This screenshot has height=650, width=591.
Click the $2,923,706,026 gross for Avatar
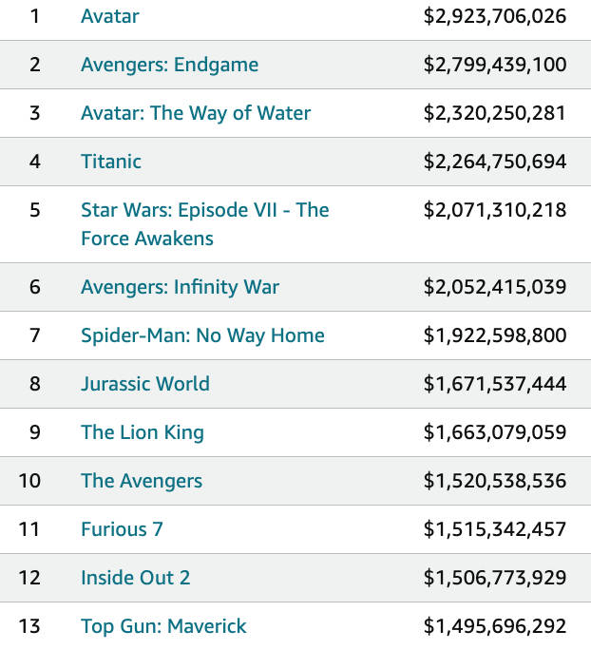494,16
